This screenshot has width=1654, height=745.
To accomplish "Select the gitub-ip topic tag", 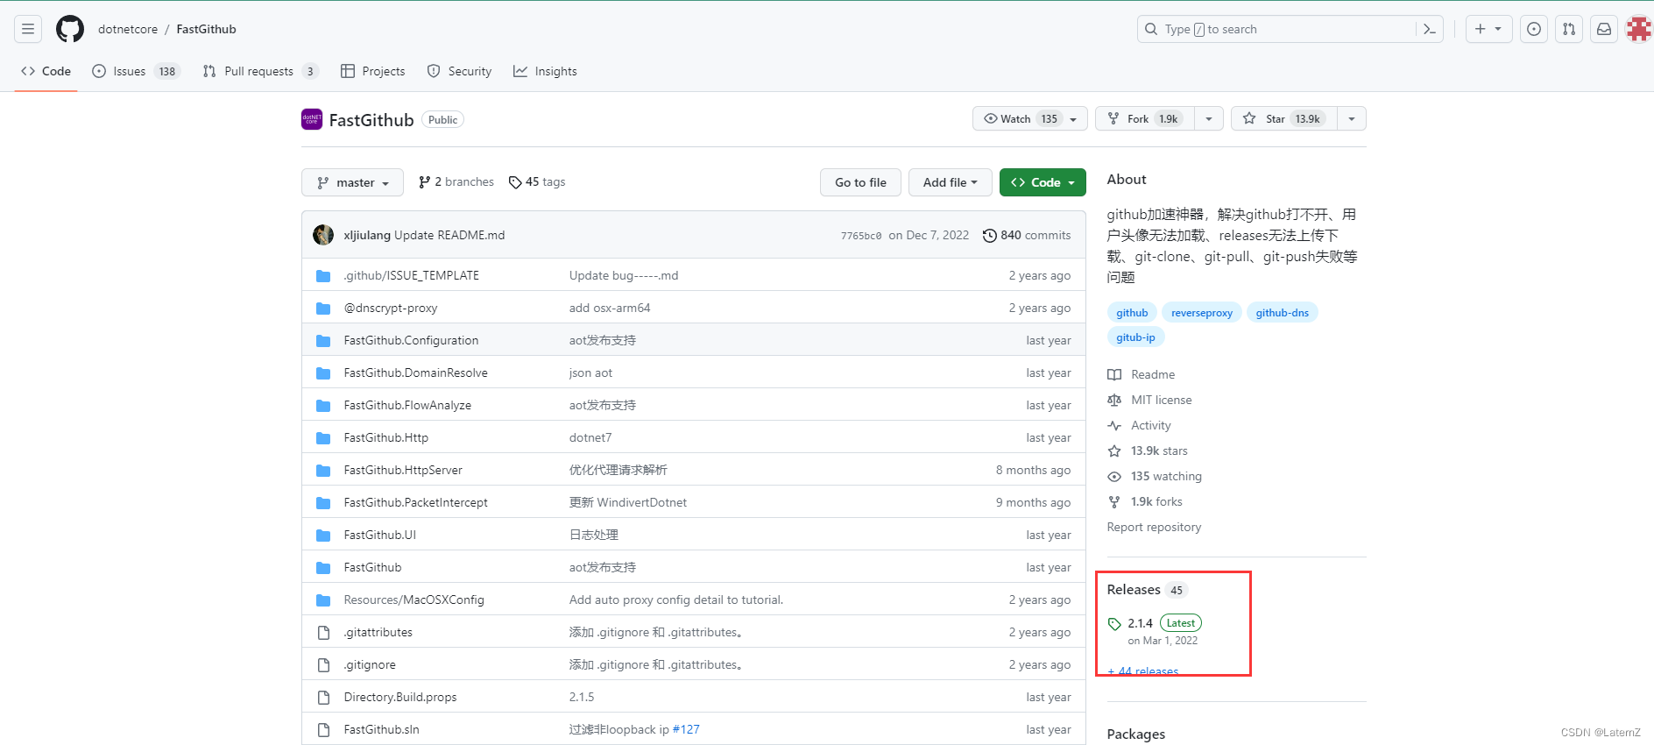I will 1135,337.
